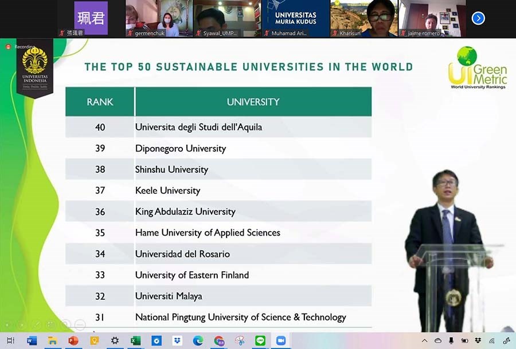Screen dimensions: 516x349
Task: Click 'Universiti Malaya' in the list
Action: (169, 296)
